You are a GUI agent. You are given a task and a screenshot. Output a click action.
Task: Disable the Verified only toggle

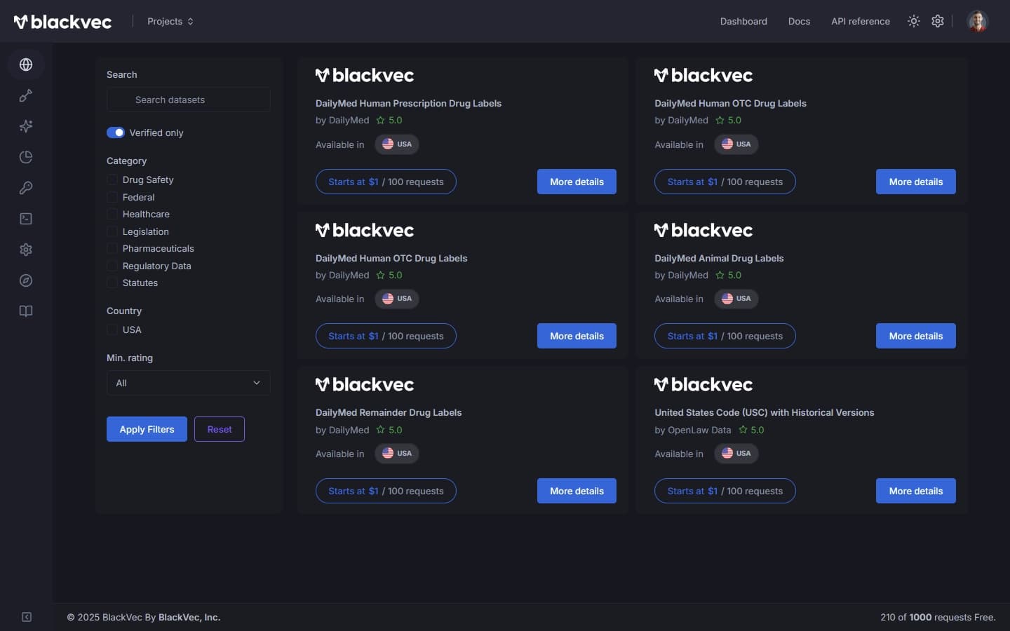[115, 132]
